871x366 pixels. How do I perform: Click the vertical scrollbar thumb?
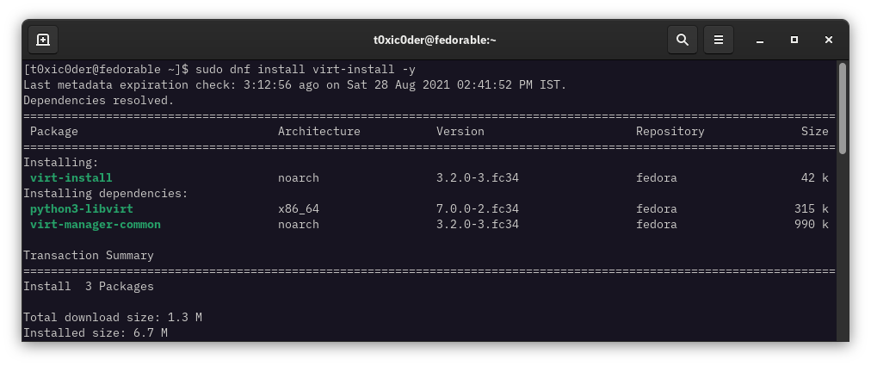pyautogui.click(x=842, y=108)
